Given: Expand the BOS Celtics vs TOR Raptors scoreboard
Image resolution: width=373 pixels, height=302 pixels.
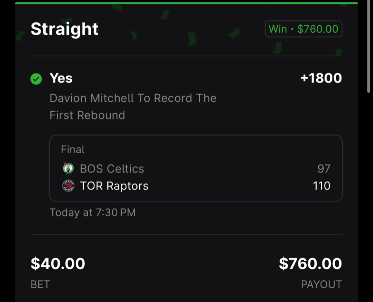Looking at the screenshot, I should [195, 177].
